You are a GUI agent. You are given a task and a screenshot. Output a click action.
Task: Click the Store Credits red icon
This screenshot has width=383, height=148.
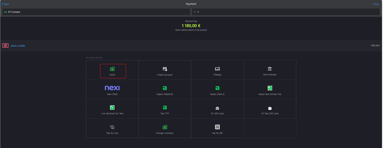pos(5,45)
